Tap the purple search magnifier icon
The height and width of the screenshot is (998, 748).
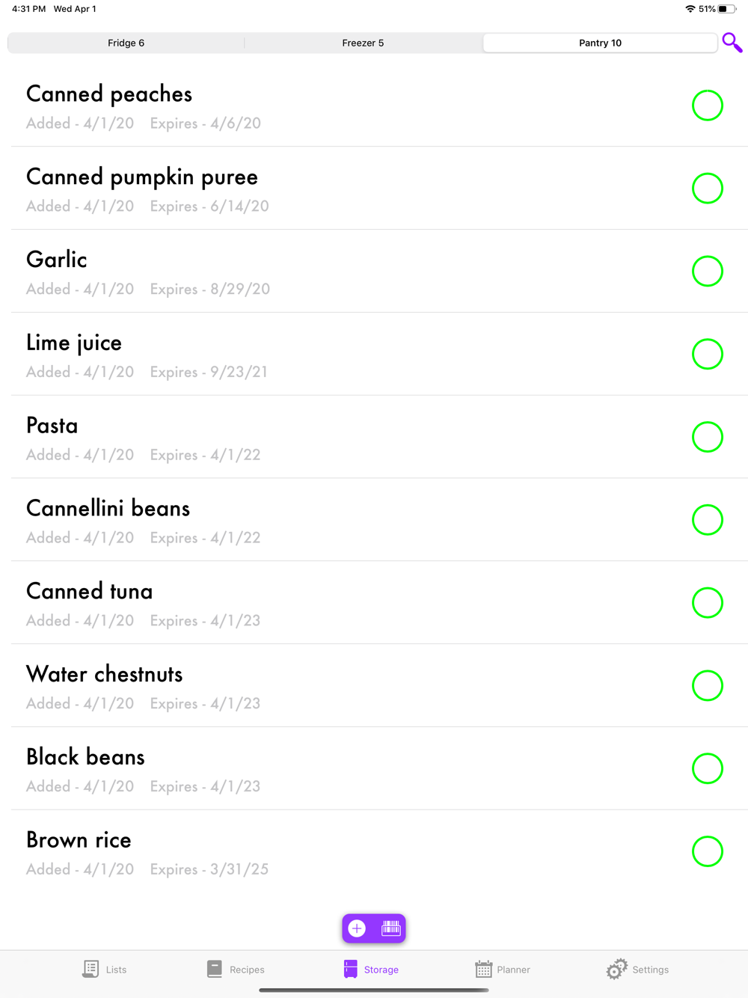(732, 43)
